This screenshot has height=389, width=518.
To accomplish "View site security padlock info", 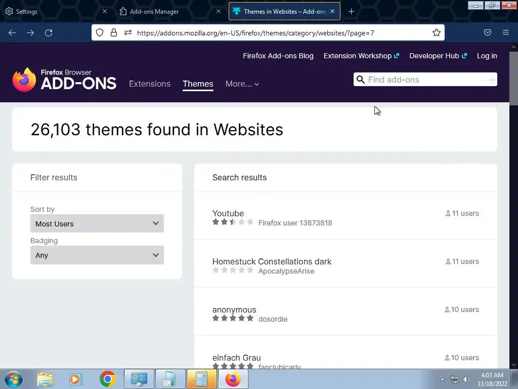I will pos(114,32).
